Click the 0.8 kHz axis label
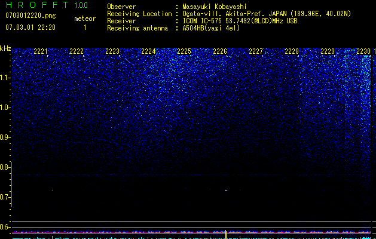 pyautogui.click(x=5, y=167)
